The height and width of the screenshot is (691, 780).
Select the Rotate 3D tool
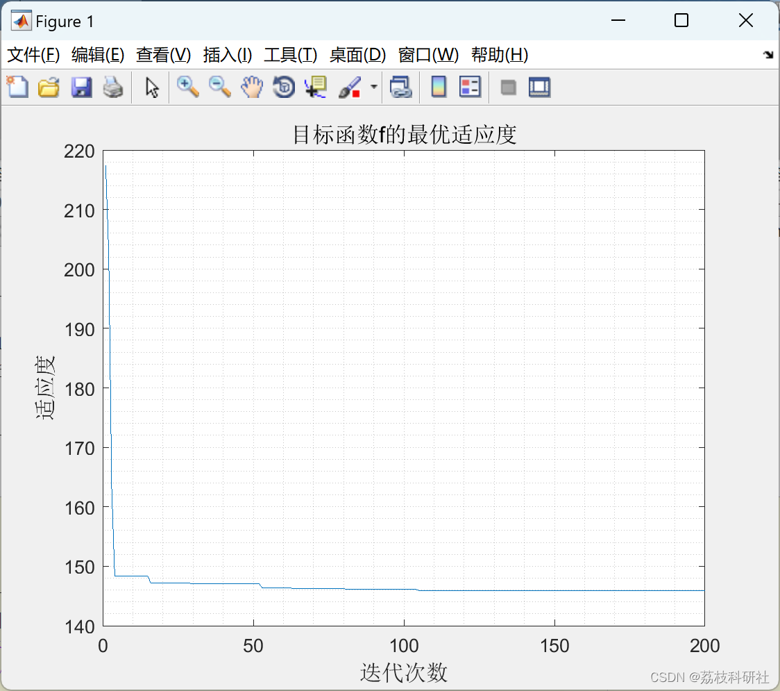point(284,87)
